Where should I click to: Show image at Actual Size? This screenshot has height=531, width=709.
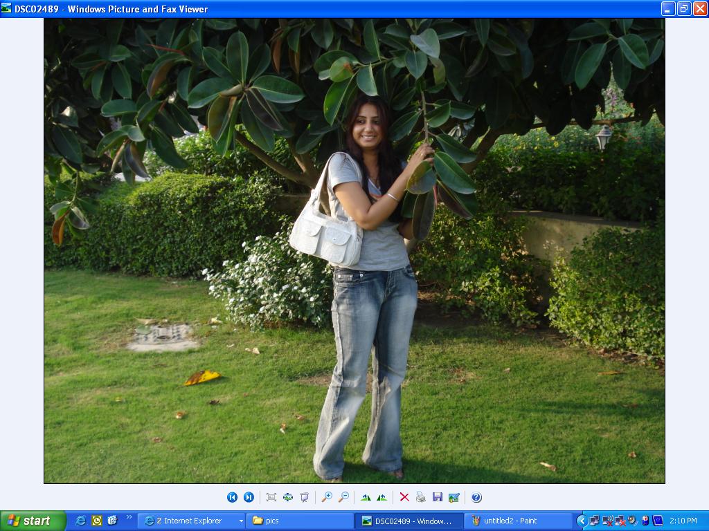tap(288, 497)
